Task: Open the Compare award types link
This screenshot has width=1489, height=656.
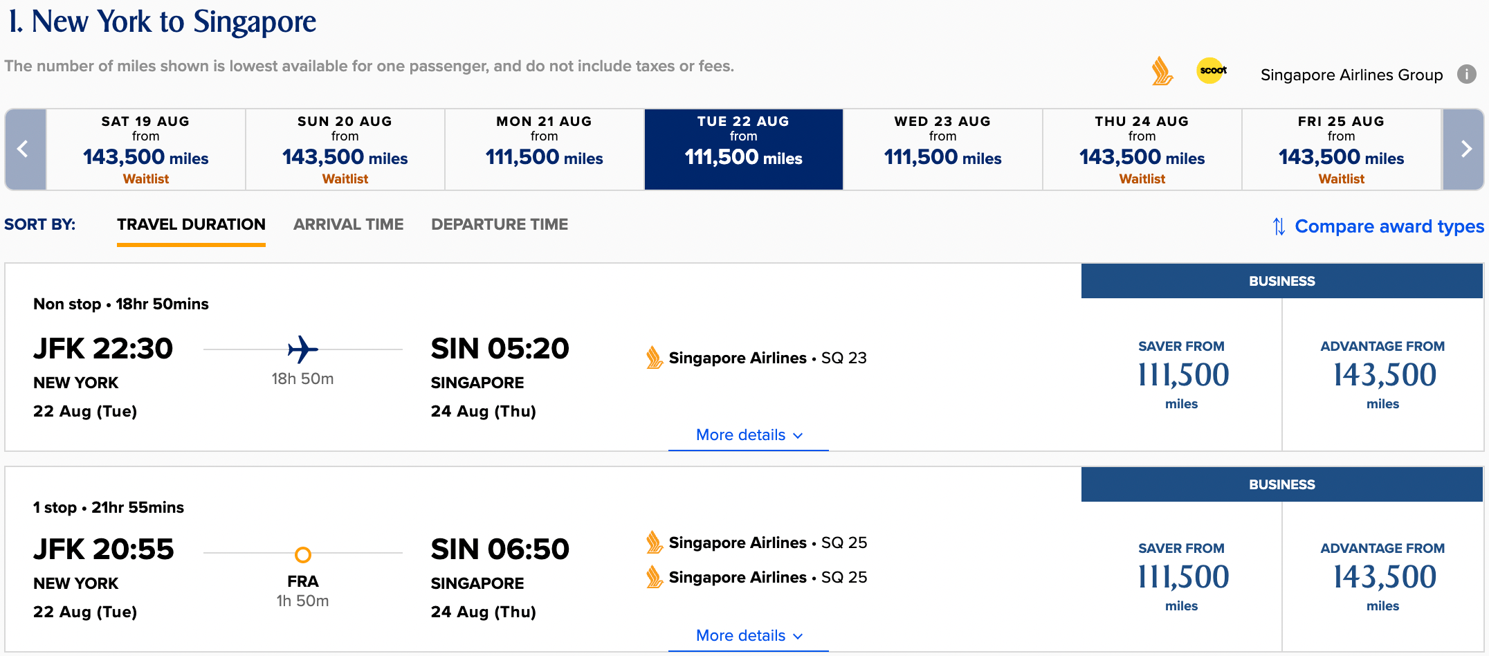Action: point(1389,226)
